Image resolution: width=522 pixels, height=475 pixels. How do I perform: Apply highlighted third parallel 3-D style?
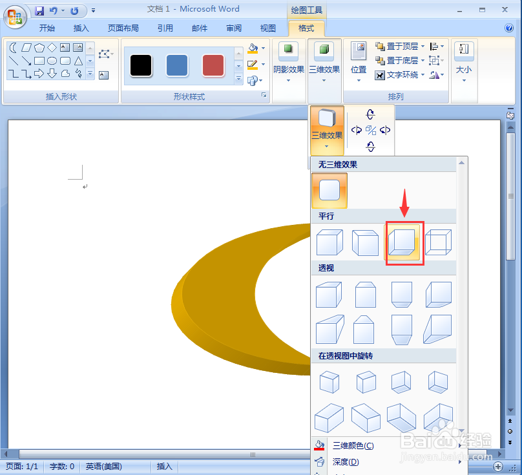(402, 242)
